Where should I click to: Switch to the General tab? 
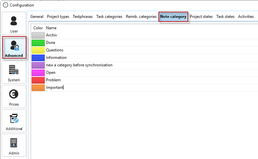coord(37,17)
